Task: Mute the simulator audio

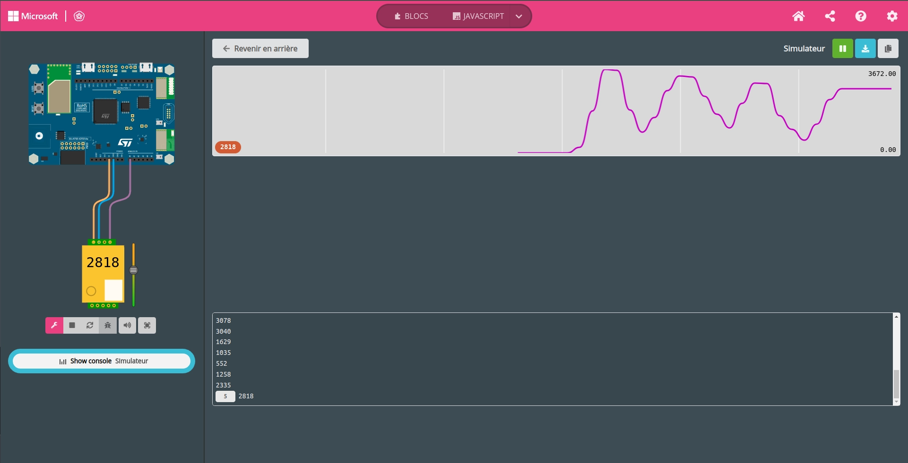Action: click(x=127, y=325)
